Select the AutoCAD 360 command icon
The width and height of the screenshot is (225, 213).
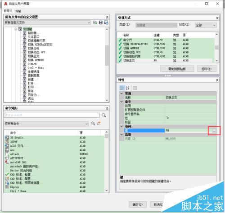click(x=7, y=162)
